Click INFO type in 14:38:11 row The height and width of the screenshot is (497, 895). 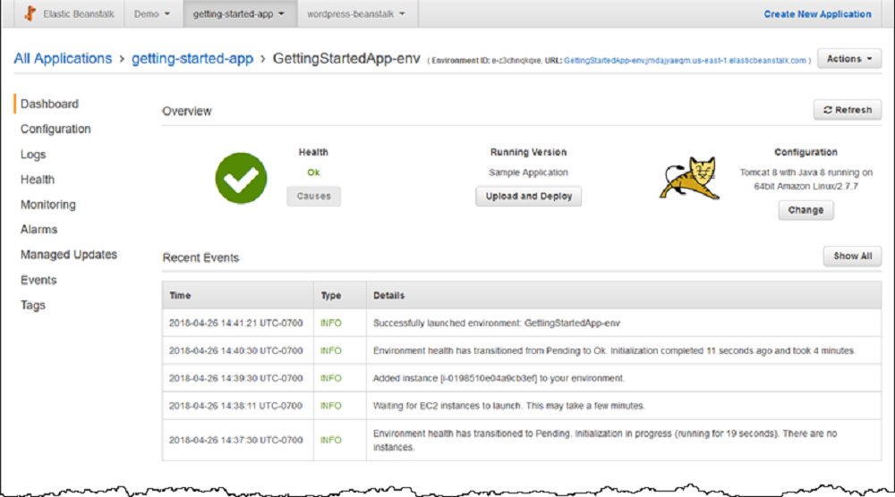click(331, 406)
